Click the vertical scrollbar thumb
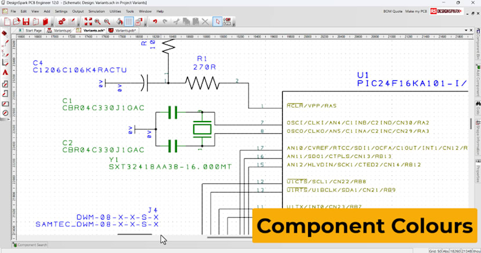The height and width of the screenshot is (253, 481). coord(471,123)
